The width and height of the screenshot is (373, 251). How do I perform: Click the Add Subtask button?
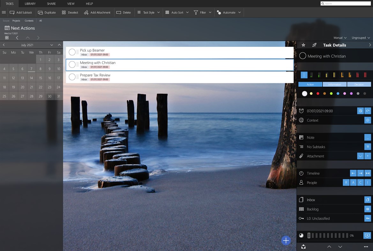pyautogui.click(x=21, y=12)
